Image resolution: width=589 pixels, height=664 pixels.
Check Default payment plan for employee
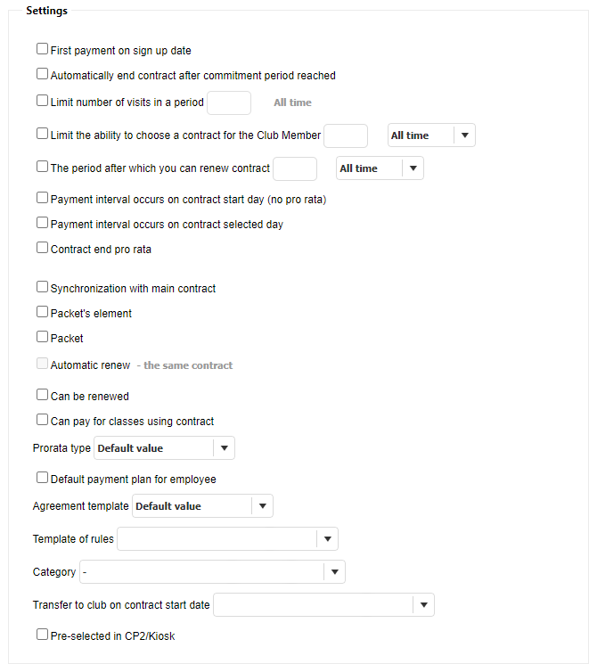point(42,478)
